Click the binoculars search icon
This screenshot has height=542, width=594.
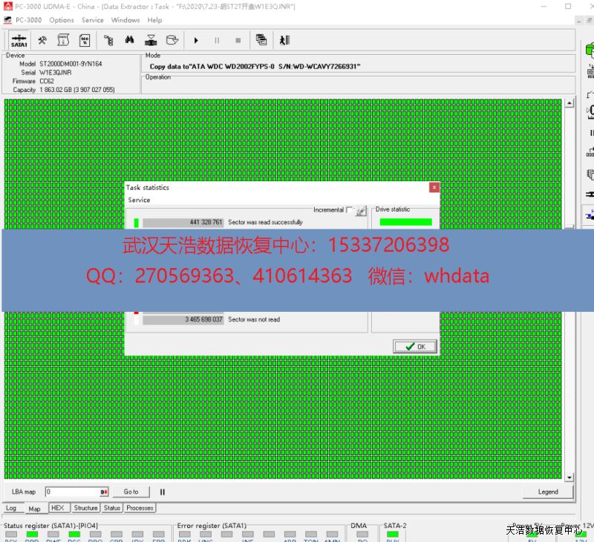[129, 40]
